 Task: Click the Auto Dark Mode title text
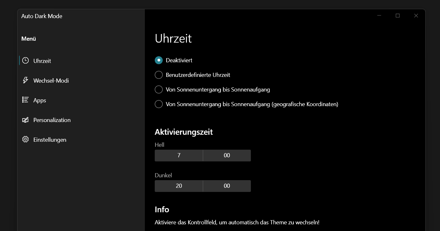pos(42,16)
